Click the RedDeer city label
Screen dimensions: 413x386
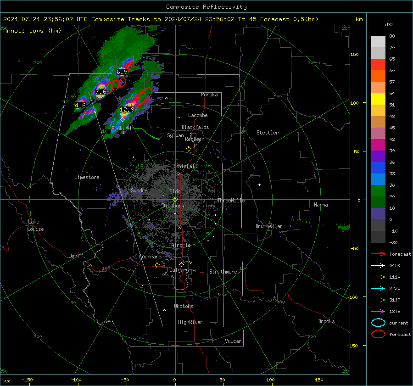coord(195,139)
